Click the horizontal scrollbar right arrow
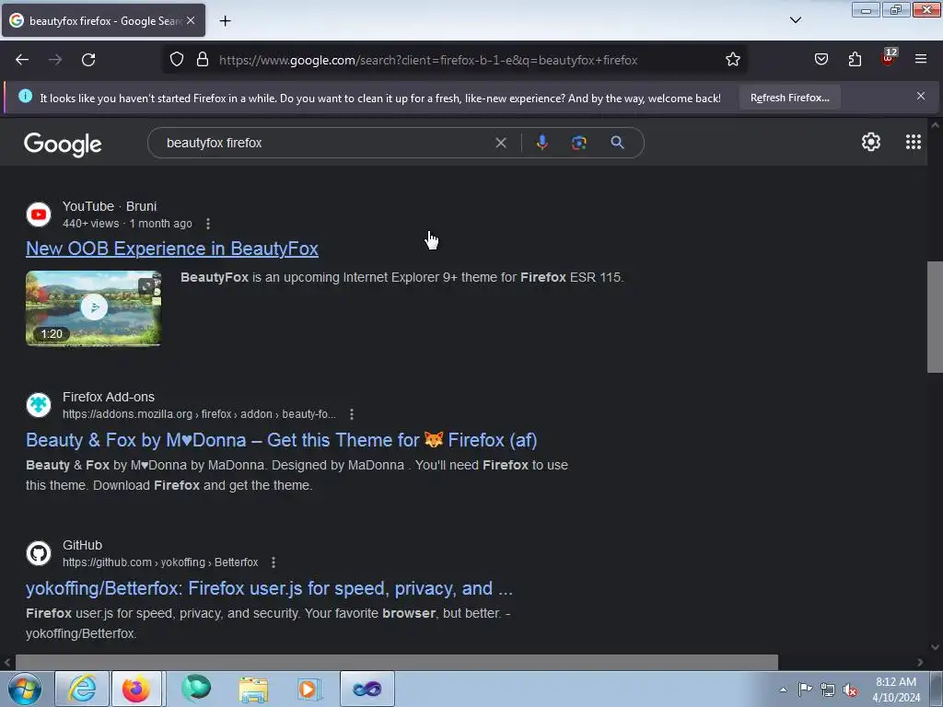943x707 pixels. pos(920,662)
